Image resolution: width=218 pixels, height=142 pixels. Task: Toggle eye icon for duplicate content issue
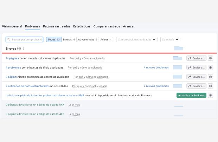210,77
